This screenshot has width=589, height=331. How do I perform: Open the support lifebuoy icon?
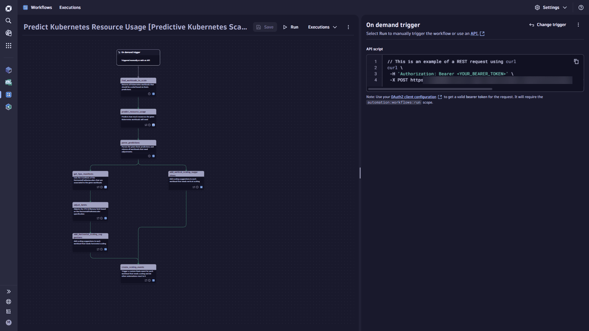pos(9,302)
